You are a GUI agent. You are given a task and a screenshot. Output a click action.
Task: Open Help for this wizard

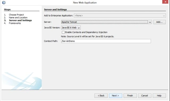point(159,96)
